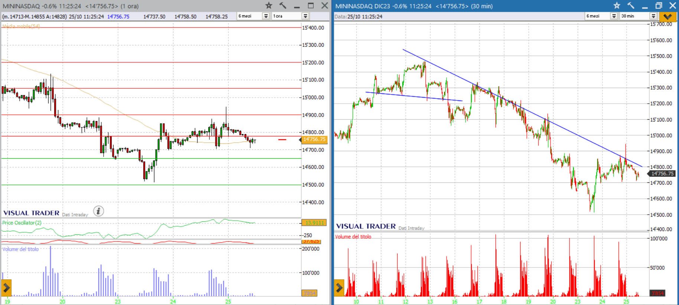Viewport: 679px width, 305px height.
Task: Click 15'700.00 label on right price axis
Action: point(661,24)
